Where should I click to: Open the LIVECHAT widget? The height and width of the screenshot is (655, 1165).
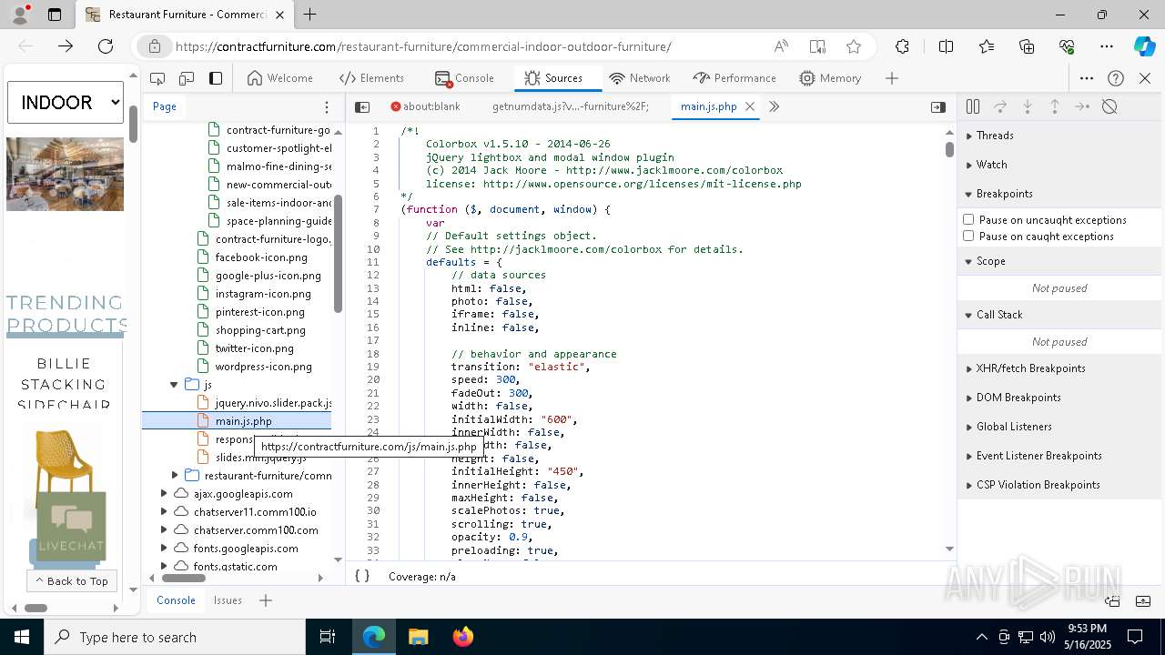71,526
